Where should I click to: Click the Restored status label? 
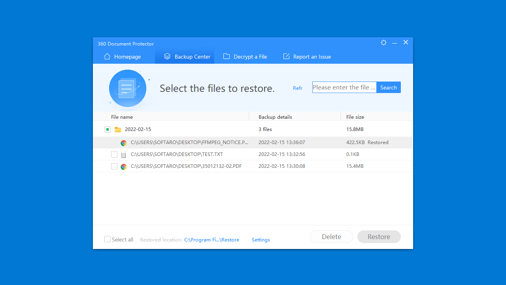[378, 142]
